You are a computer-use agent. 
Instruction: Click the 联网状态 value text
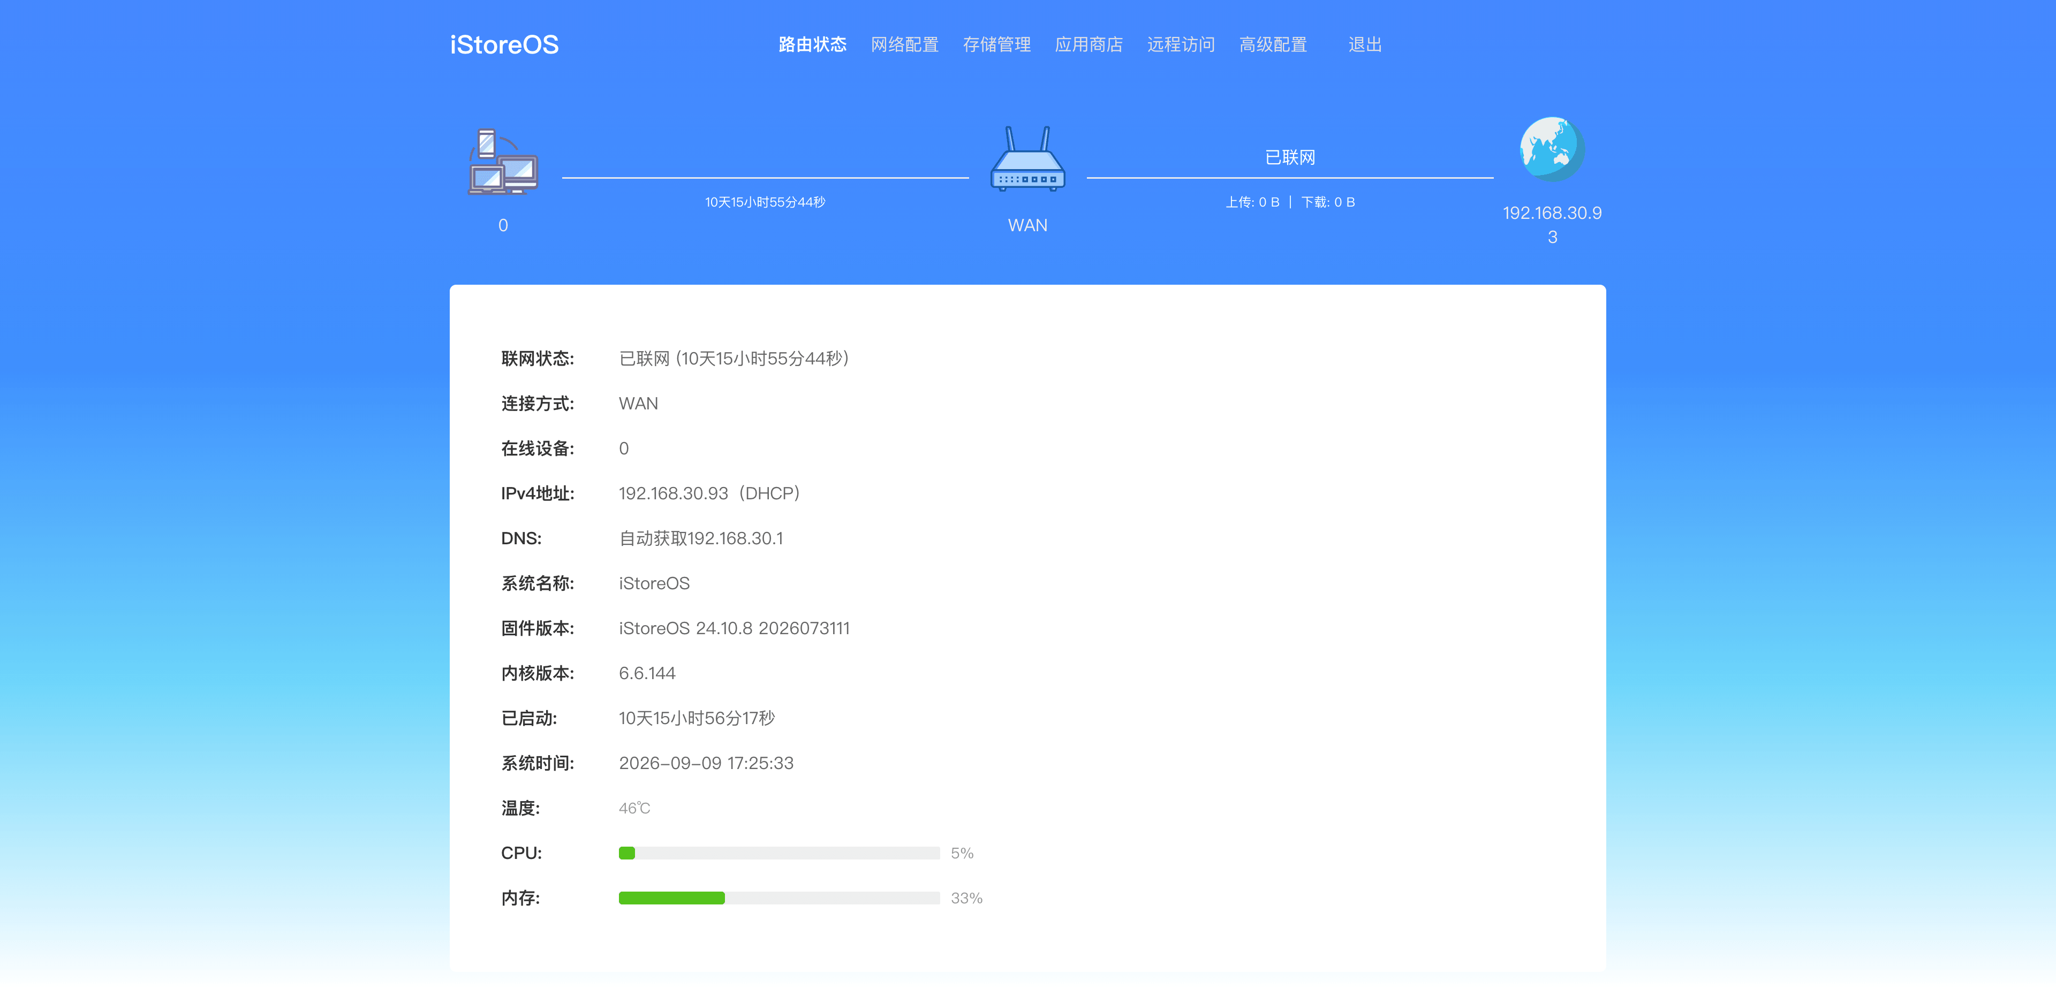click(734, 359)
